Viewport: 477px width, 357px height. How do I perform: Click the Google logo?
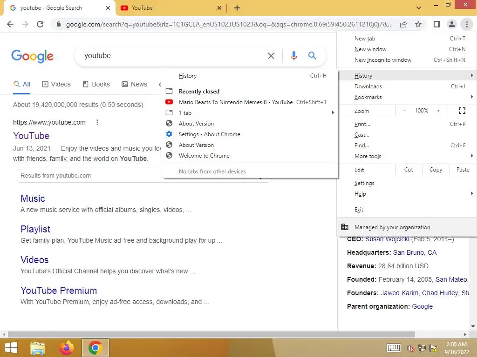pos(32,56)
